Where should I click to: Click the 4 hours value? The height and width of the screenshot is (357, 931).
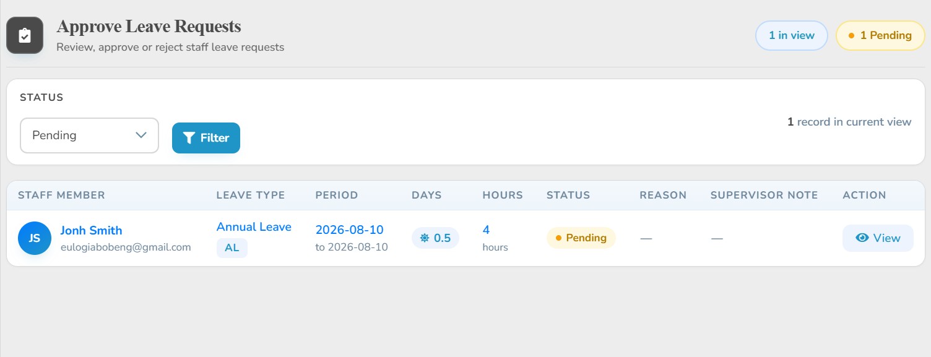(486, 230)
